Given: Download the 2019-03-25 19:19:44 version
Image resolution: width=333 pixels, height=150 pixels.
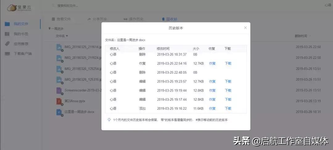Looking at the screenshot, I should tap(228, 91).
